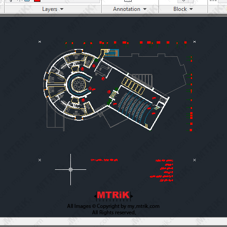The image size is (227, 227).
Task: Select the blue staircase block atop plan
Action: click(x=111, y=53)
